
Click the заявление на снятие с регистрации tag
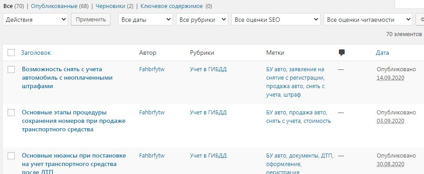tap(295, 73)
